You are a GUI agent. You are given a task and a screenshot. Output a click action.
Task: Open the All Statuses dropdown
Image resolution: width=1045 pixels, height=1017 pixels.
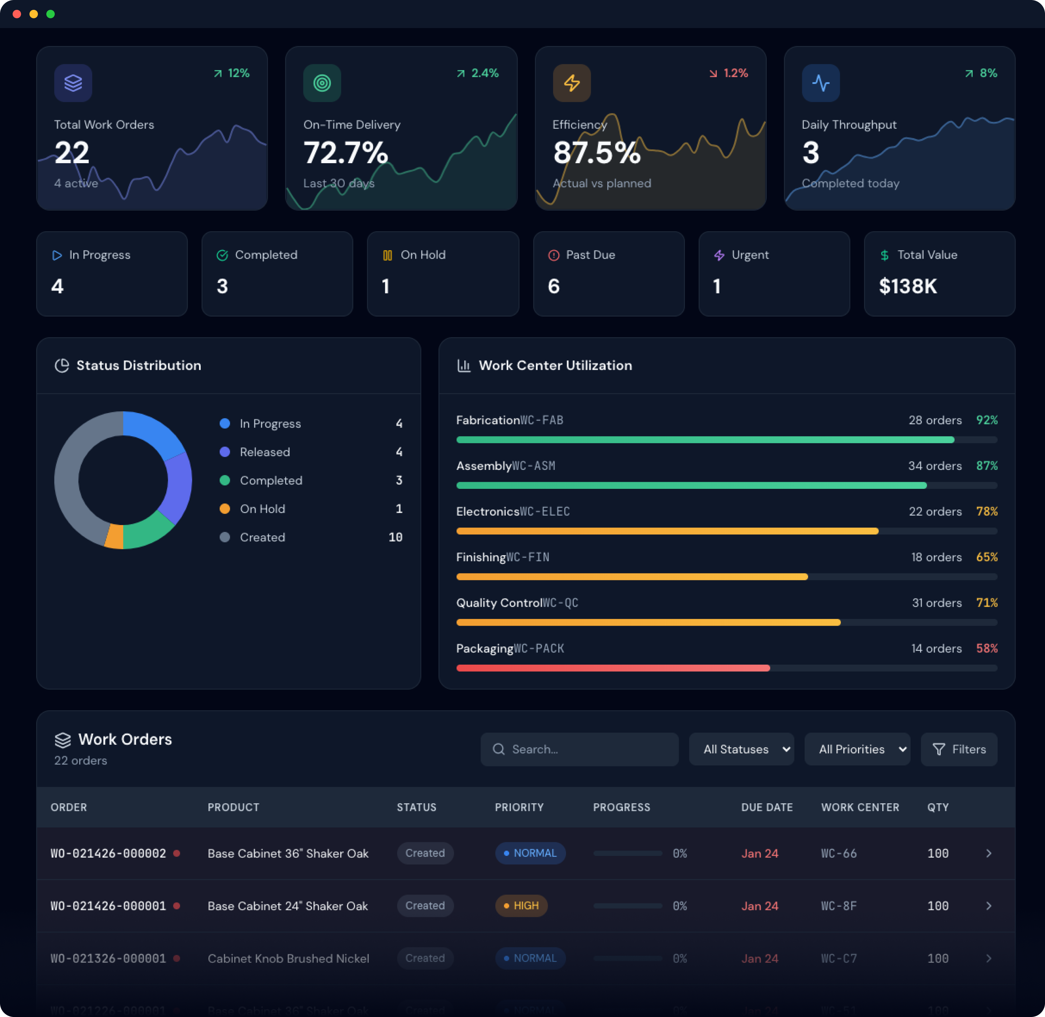[741, 749]
